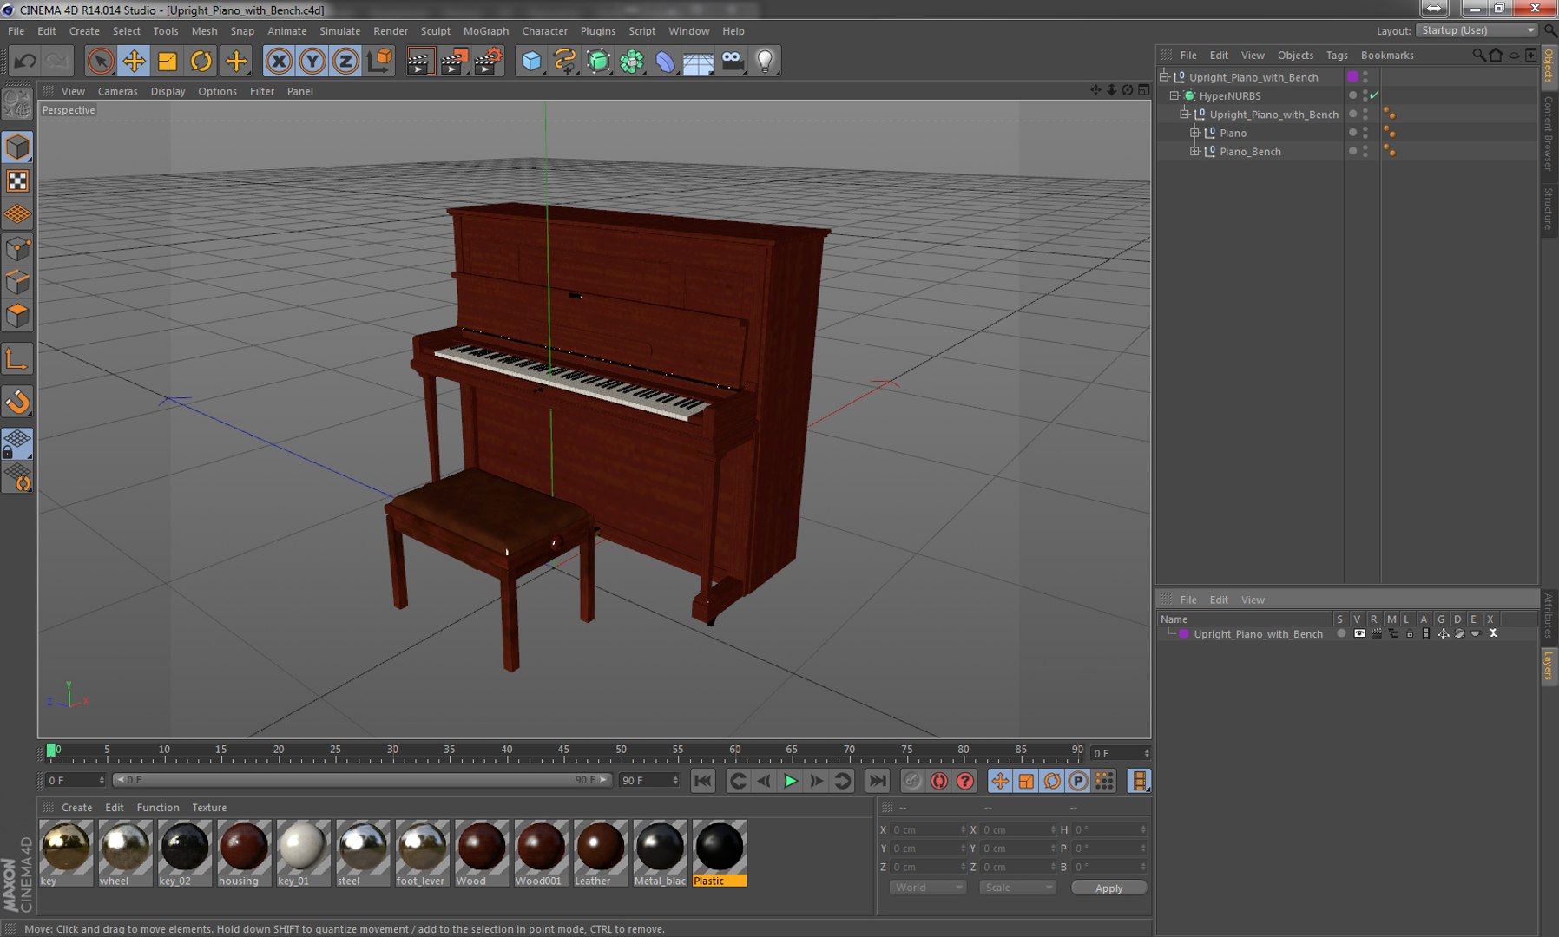Select the Plastic material
The width and height of the screenshot is (1559, 937).
click(719, 853)
